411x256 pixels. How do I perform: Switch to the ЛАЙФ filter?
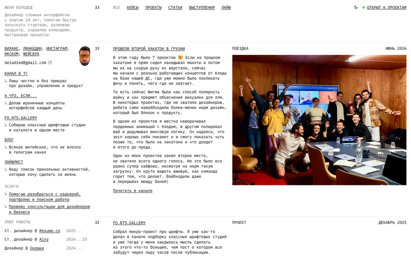226,8
